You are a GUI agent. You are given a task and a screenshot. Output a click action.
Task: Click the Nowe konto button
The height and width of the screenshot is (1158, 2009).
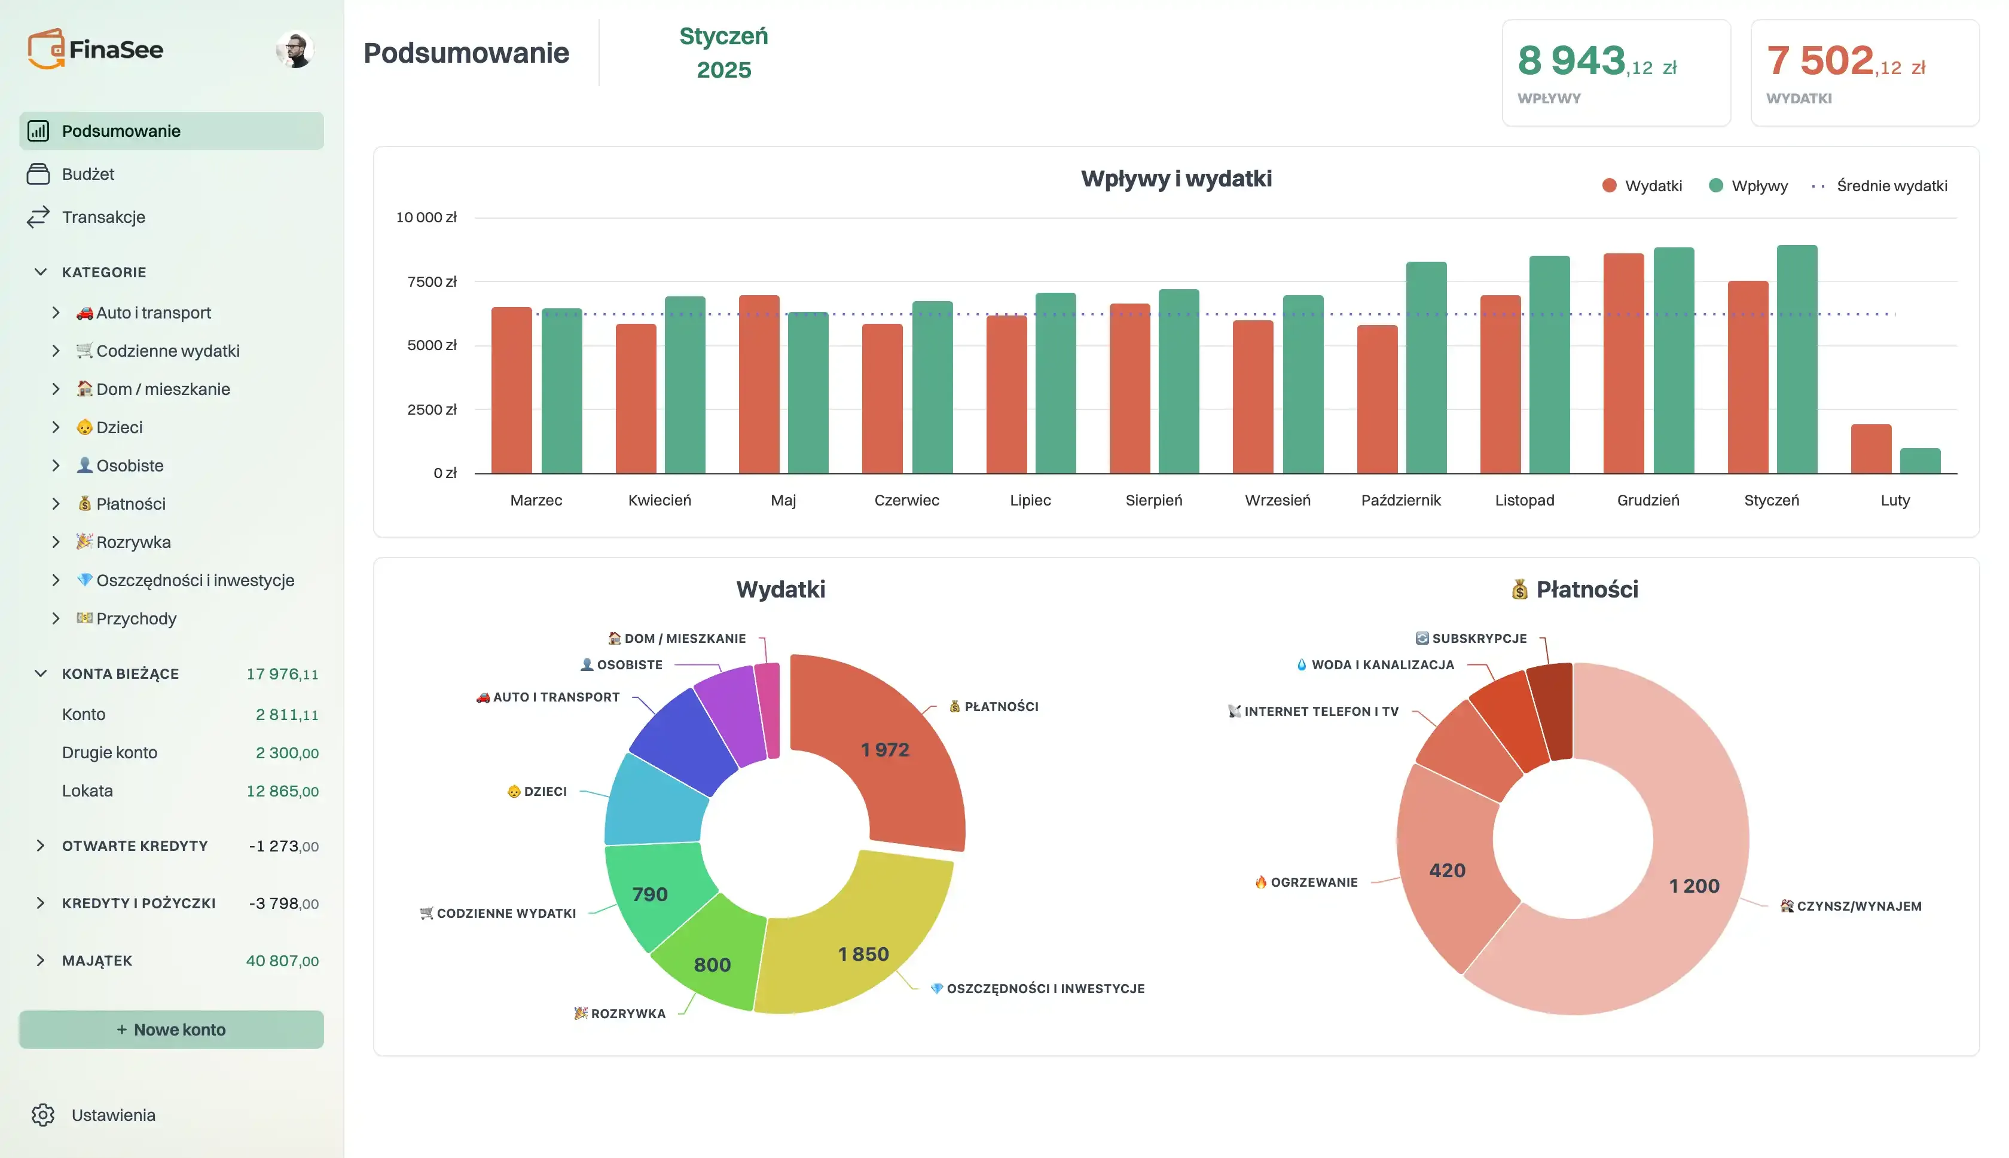point(170,1028)
